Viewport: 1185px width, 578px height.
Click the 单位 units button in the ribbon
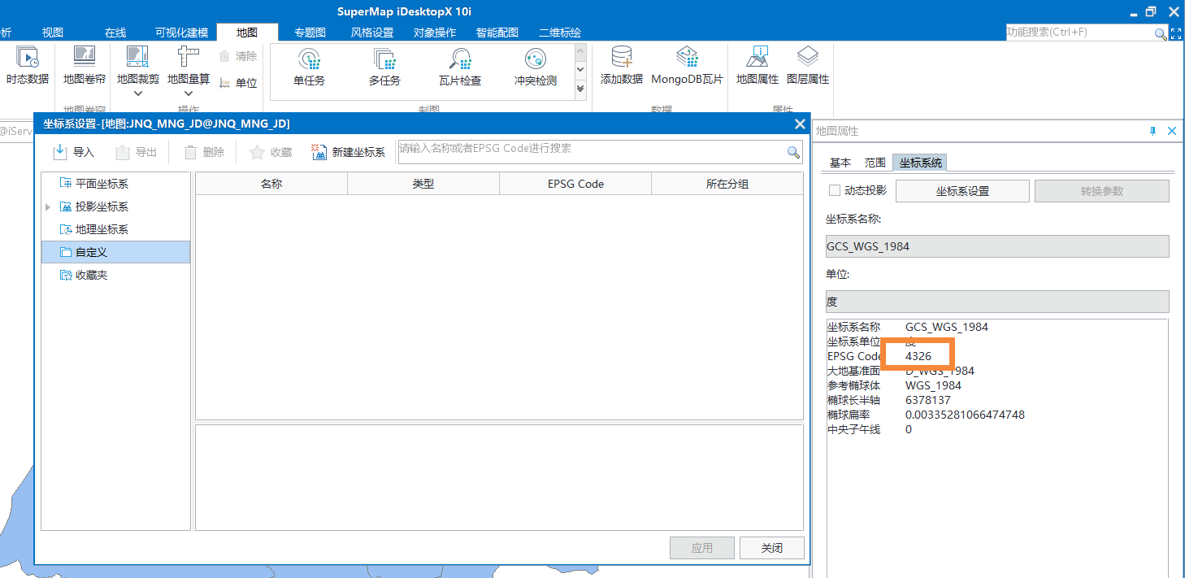(238, 83)
